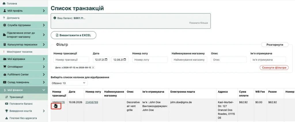Expand Підключення оплат chevron
The width and height of the screenshot is (295, 122).
[44, 35]
